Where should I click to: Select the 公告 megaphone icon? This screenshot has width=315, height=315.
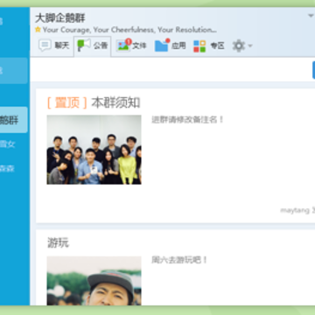[84, 45]
